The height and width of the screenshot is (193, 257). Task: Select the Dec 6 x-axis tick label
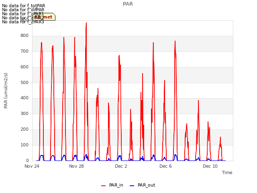click(x=165, y=166)
